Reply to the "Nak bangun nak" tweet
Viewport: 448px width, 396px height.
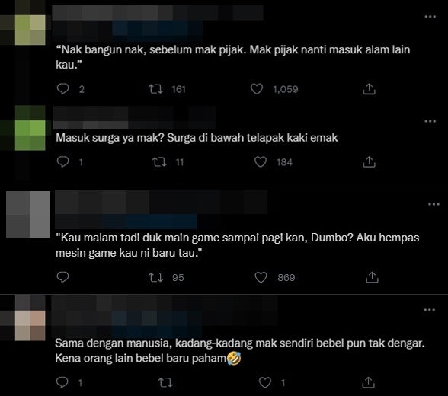[62, 89]
